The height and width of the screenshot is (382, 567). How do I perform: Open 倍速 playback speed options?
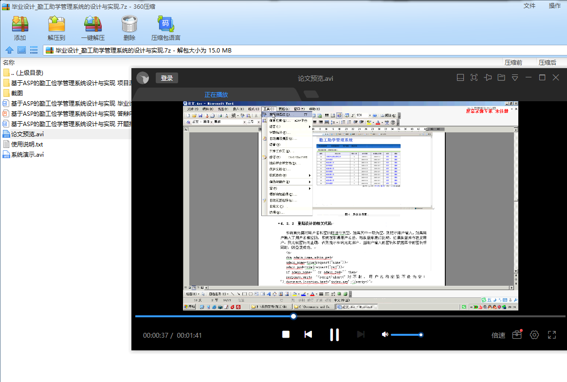[x=498, y=335]
